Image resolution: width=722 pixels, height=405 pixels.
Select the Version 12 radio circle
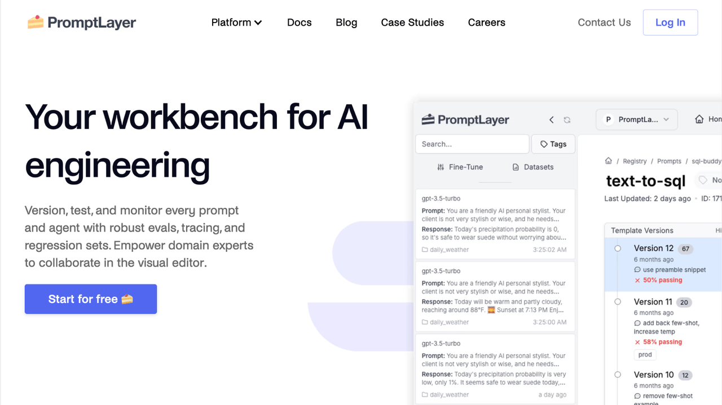pos(618,248)
